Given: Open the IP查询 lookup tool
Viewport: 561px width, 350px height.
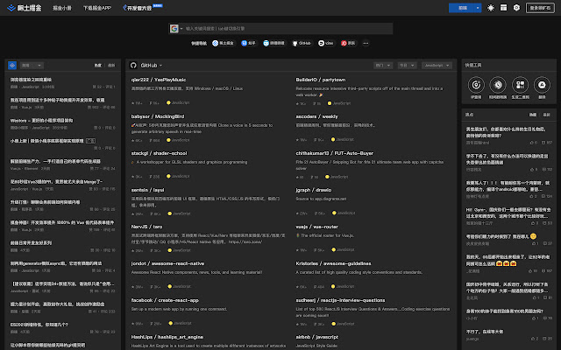Looking at the screenshot, I should (x=475, y=86).
